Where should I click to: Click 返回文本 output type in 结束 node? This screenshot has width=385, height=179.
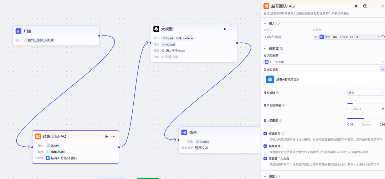click(x=202, y=148)
